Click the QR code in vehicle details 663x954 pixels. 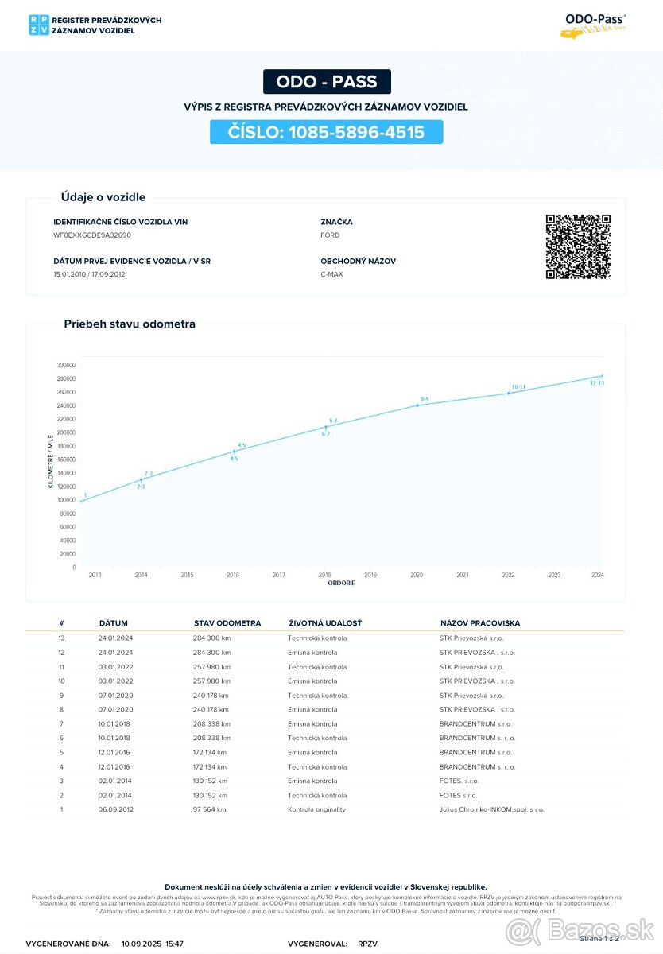578,247
